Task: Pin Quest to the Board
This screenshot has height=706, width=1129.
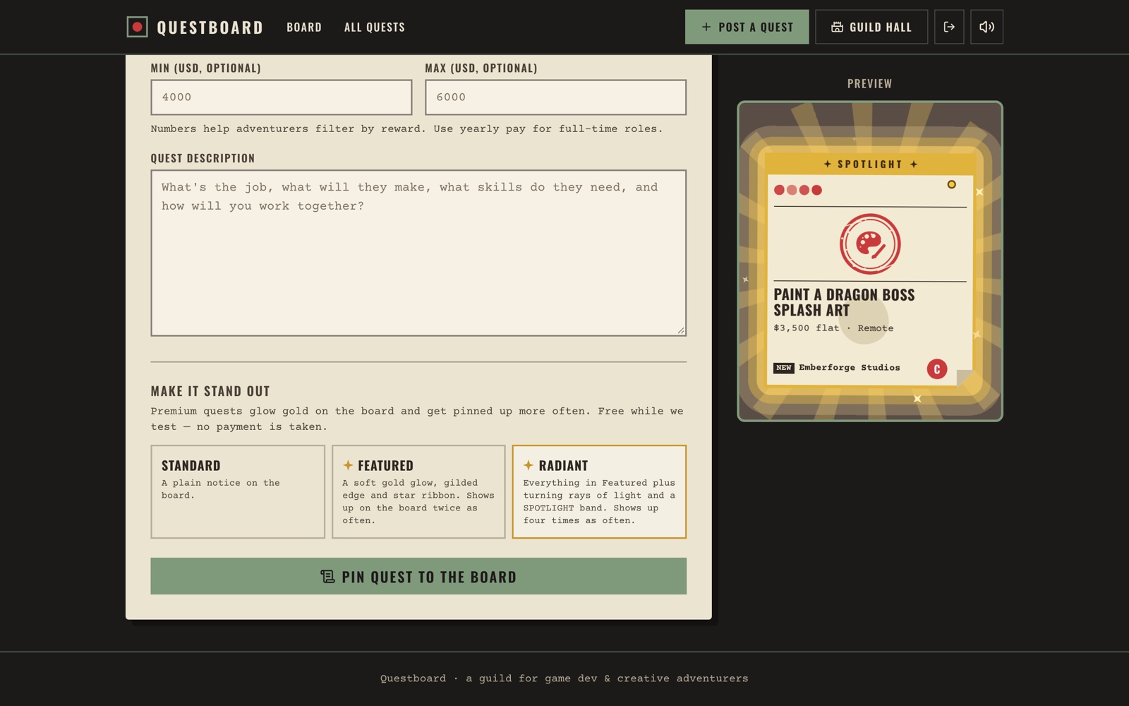Action: [418, 576]
